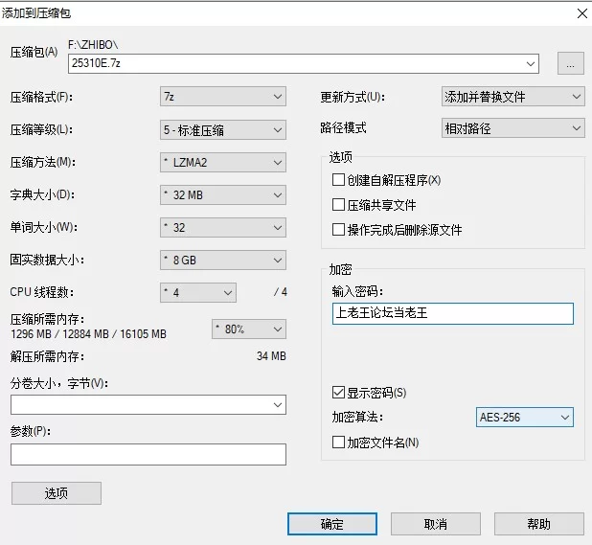The height and width of the screenshot is (545, 592).
Task: Open the word size dropdown
Action: 223,227
